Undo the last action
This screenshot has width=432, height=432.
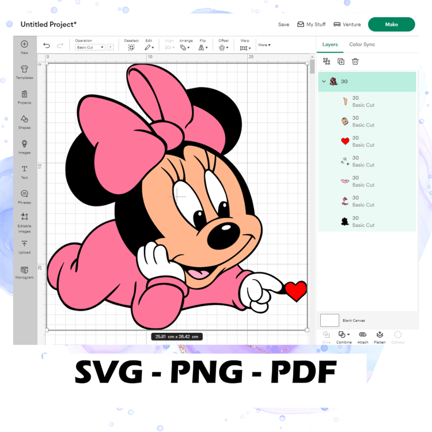(x=47, y=46)
